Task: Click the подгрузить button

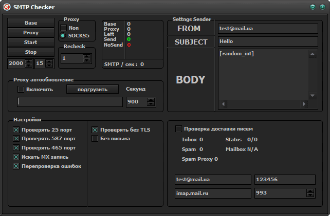Action: [93, 89]
